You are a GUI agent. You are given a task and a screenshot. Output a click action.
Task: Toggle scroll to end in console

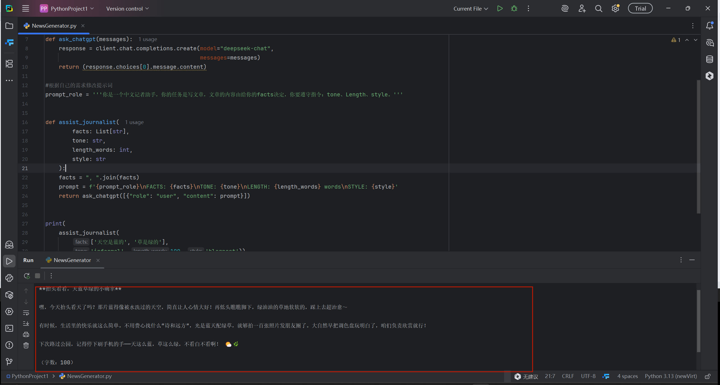[x=26, y=324]
